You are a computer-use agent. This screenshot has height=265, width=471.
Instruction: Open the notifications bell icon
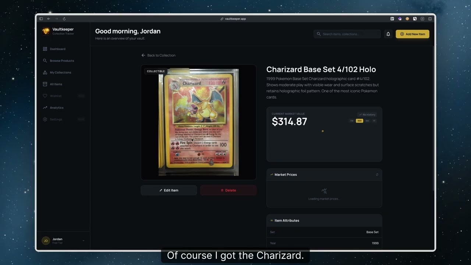point(388,34)
